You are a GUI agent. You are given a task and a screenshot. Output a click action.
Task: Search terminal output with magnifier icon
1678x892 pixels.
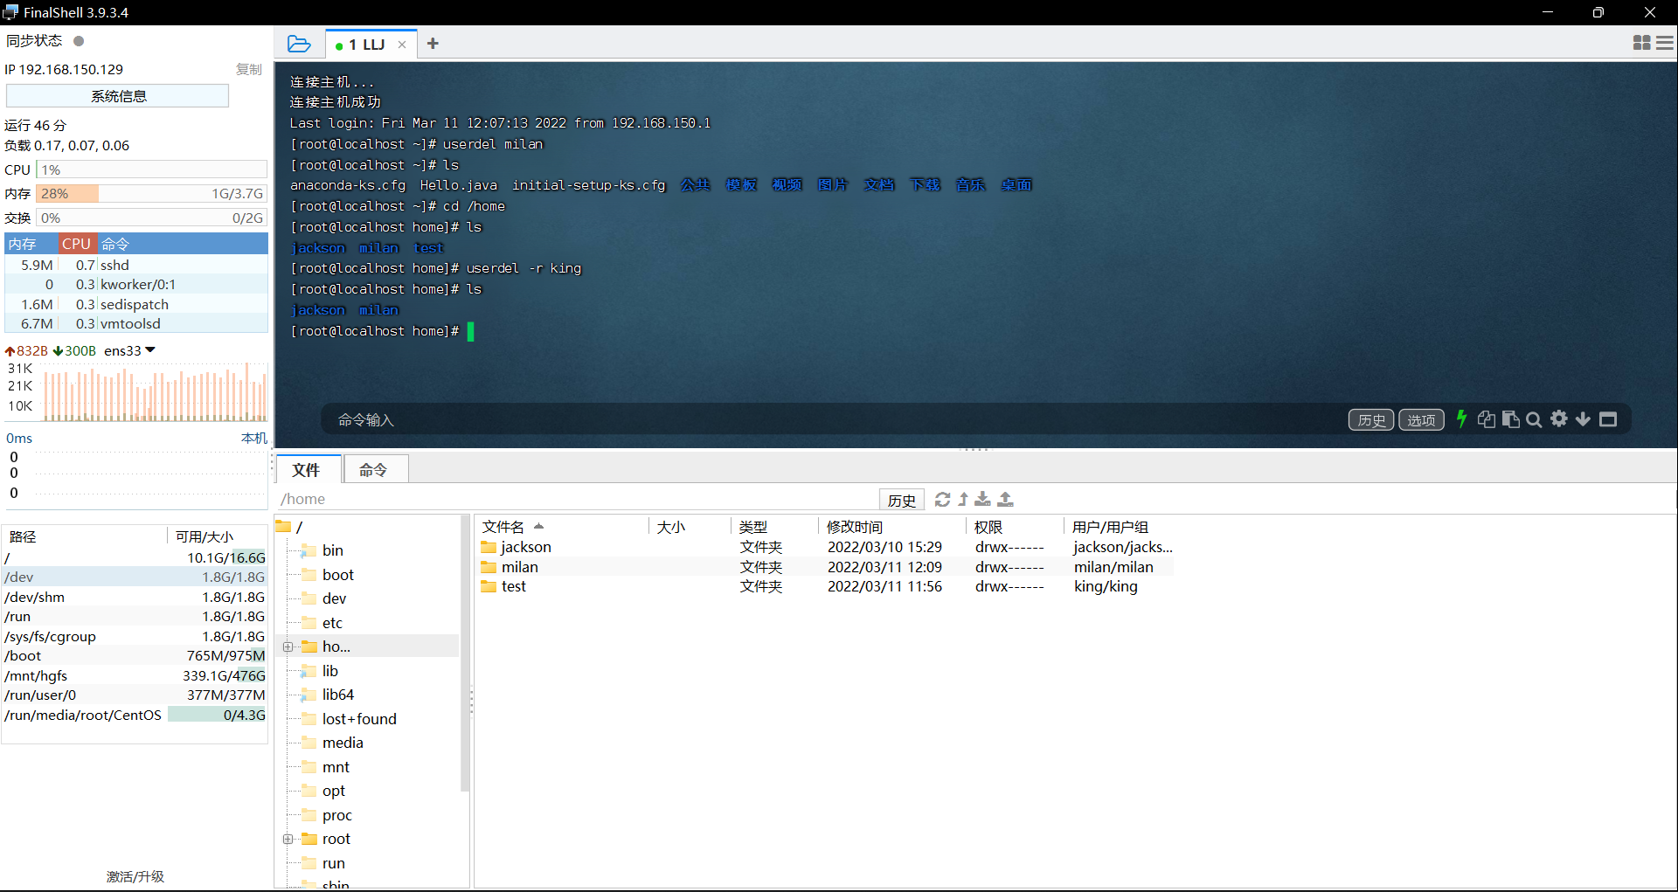[x=1534, y=419]
